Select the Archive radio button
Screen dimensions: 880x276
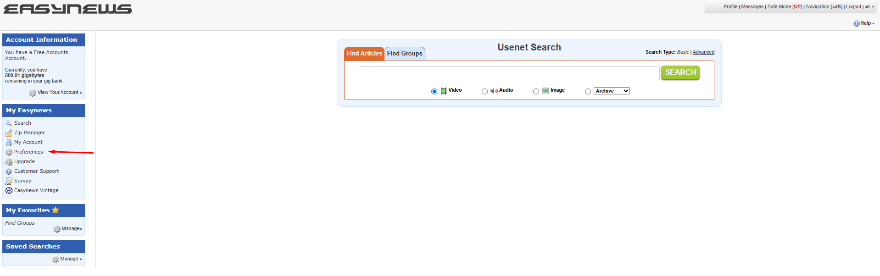pos(588,92)
